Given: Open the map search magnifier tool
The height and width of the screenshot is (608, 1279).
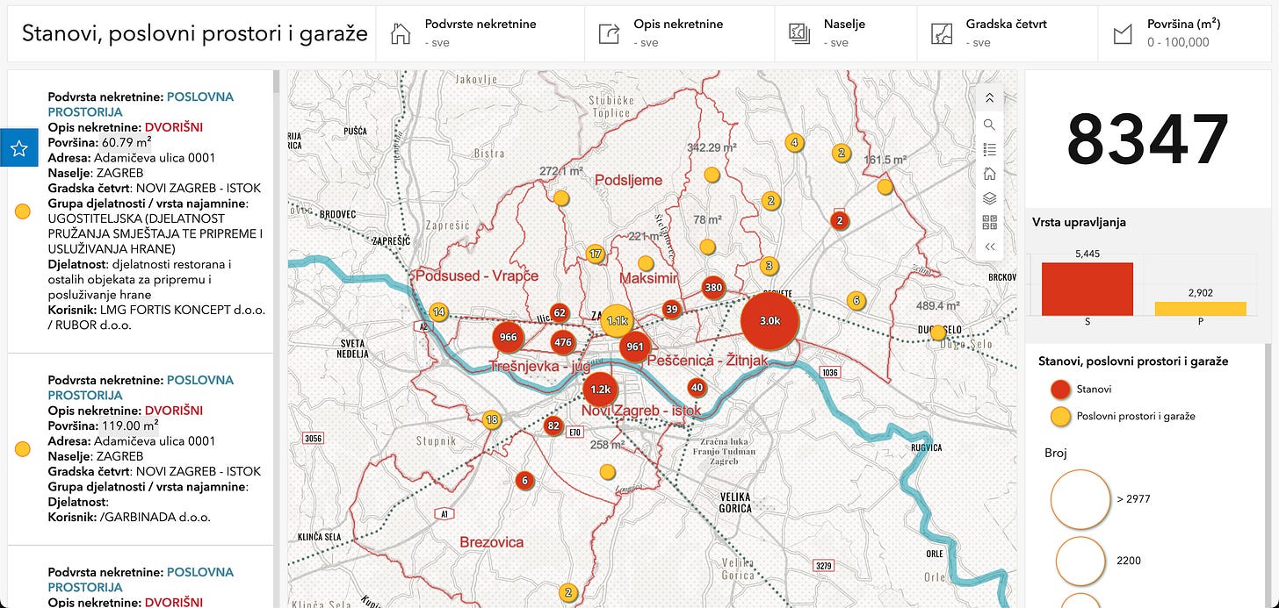Looking at the screenshot, I should tap(989, 125).
